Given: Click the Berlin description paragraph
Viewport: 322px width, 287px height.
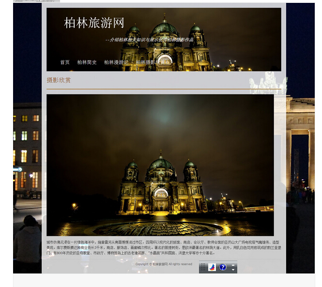Looking at the screenshot, I should click(163, 247).
